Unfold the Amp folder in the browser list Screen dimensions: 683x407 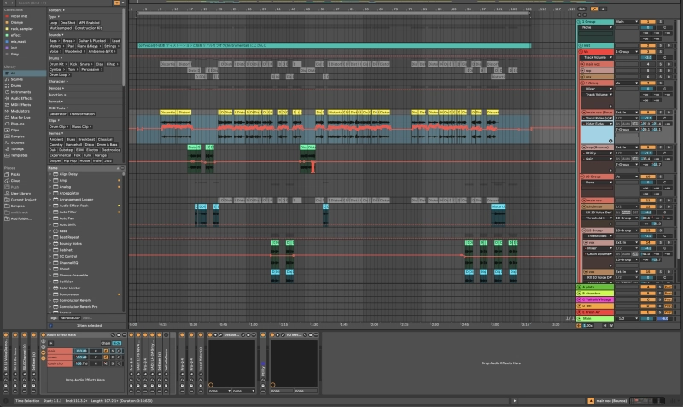50,182
